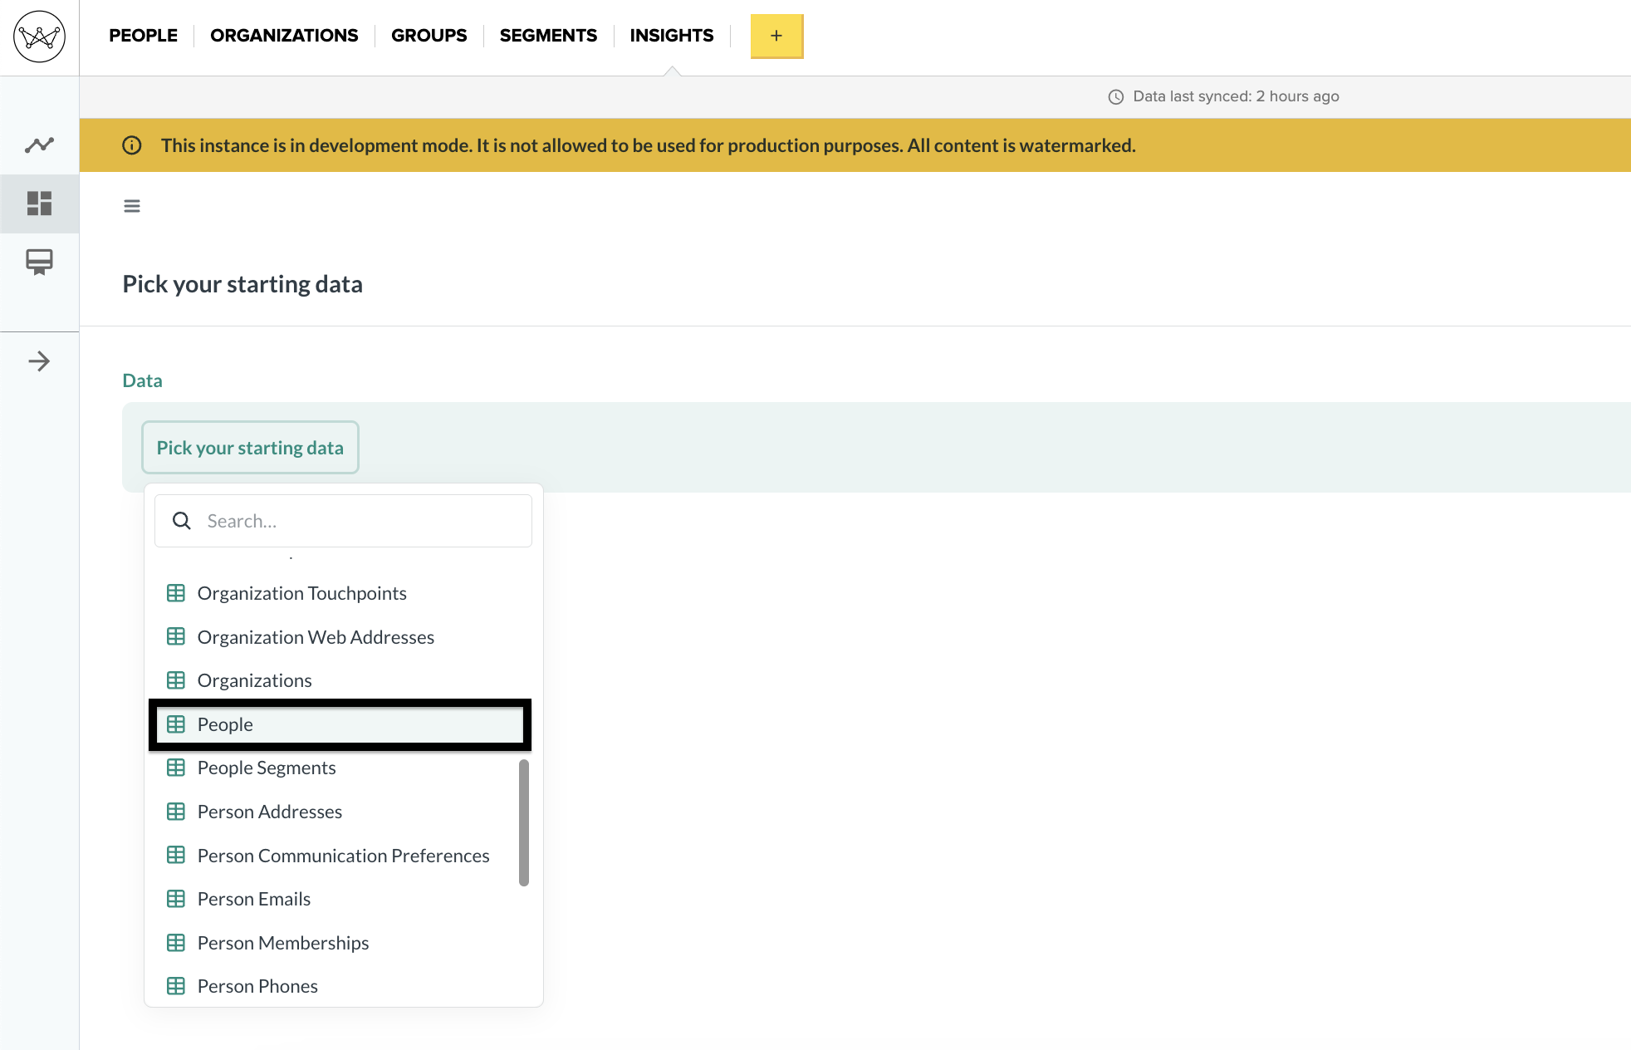The height and width of the screenshot is (1050, 1631).
Task: Click the info icon in the warning banner
Action: tap(132, 145)
